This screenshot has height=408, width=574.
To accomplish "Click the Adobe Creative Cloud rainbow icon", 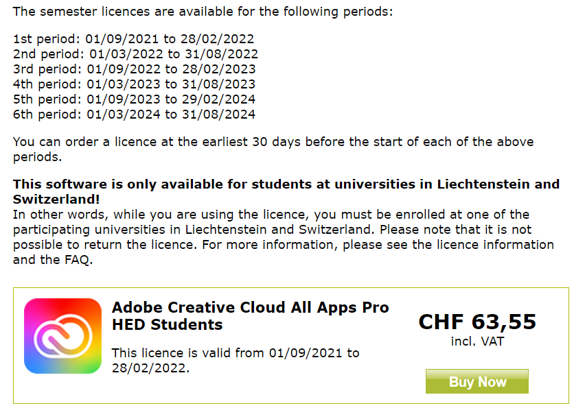I will tap(62, 335).
